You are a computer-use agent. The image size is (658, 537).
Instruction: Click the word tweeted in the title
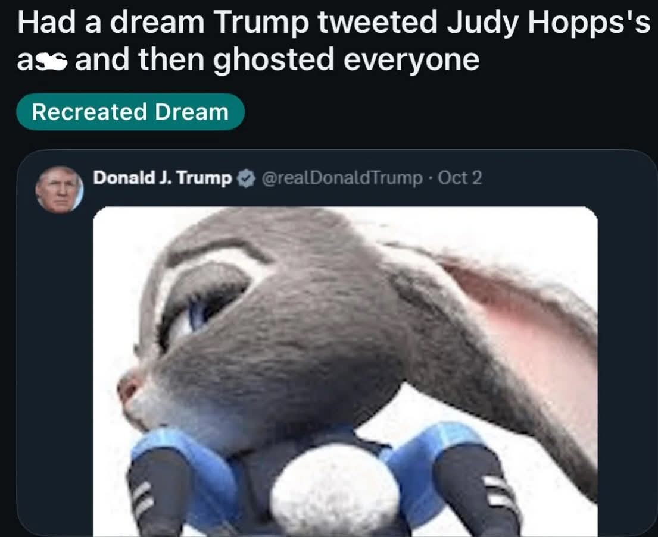point(378,23)
